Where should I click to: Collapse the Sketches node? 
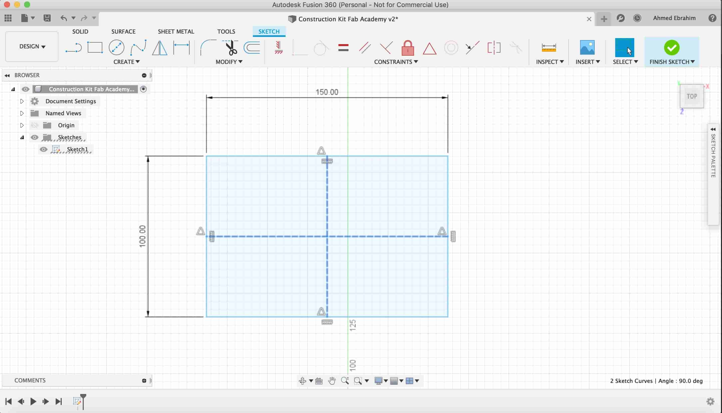22,137
